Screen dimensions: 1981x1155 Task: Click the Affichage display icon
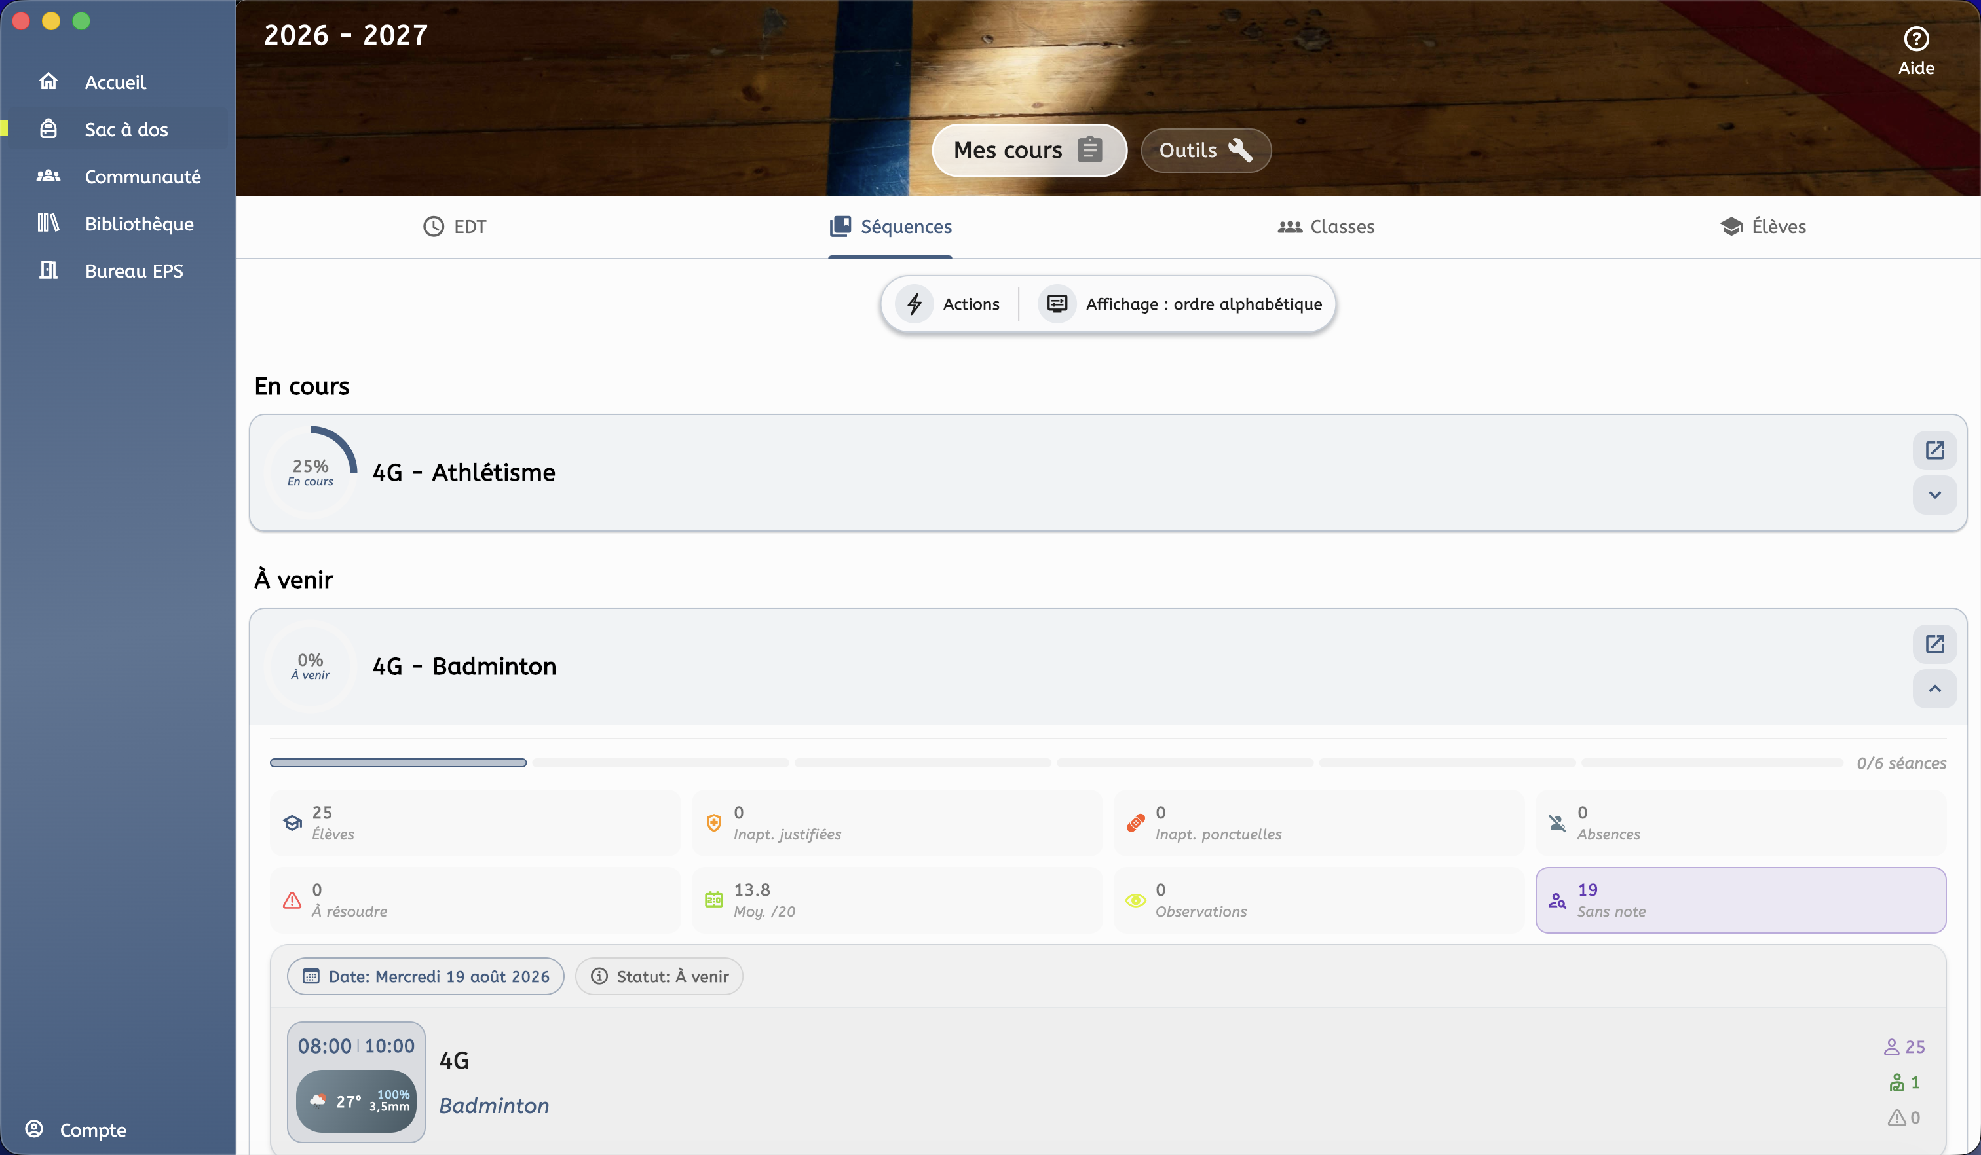click(1057, 304)
